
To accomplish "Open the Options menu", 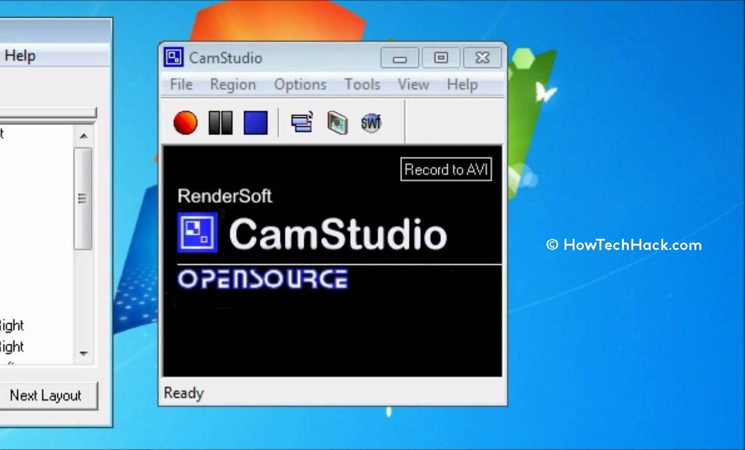I will coord(300,84).
